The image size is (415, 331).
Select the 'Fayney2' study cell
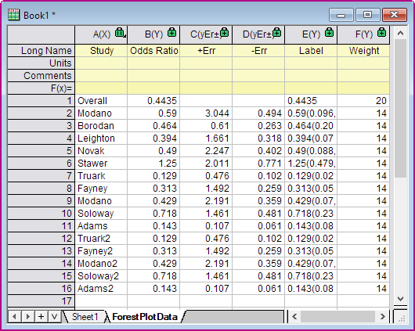(101, 251)
